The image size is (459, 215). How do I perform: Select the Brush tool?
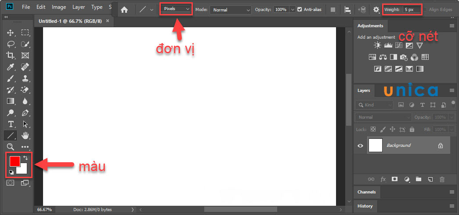coord(10,78)
